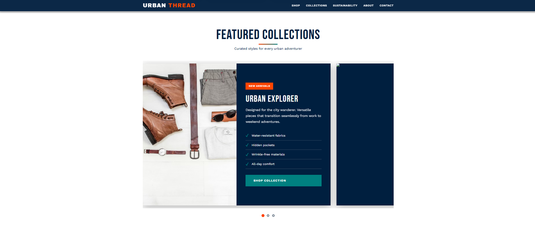
Task: Open the About nav link
Action: click(368, 6)
